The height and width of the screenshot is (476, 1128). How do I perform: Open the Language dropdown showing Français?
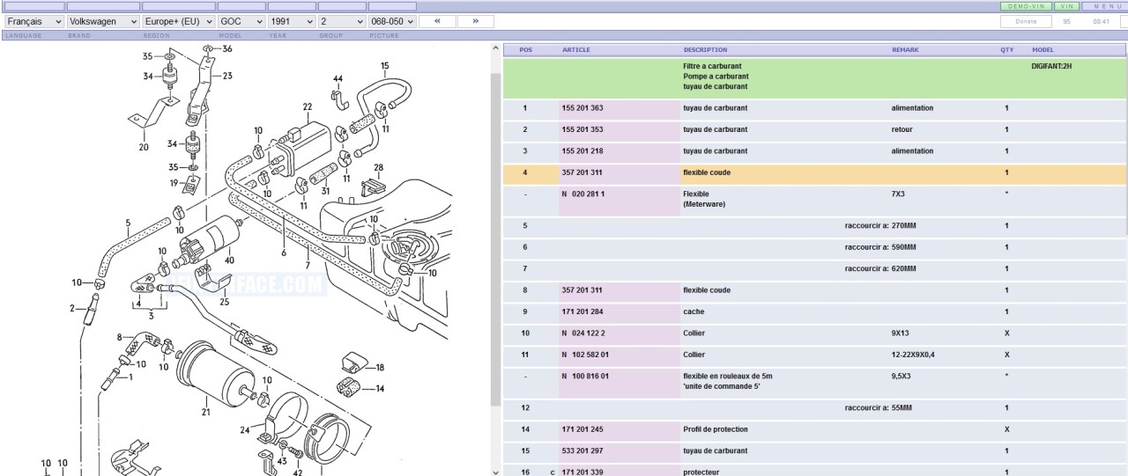click(34, 21)
